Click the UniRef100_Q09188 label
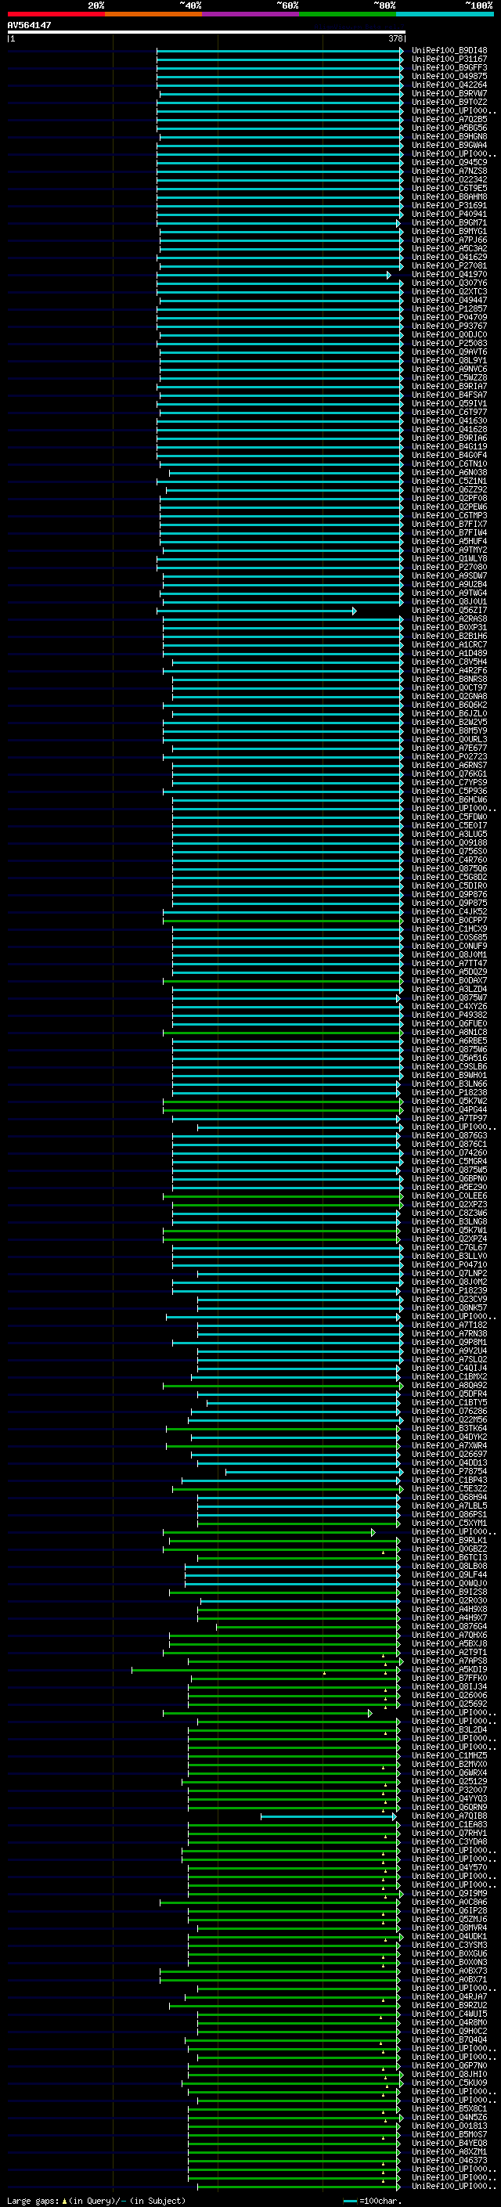This screenshot has width=501, height=2207. coord(449,843)
